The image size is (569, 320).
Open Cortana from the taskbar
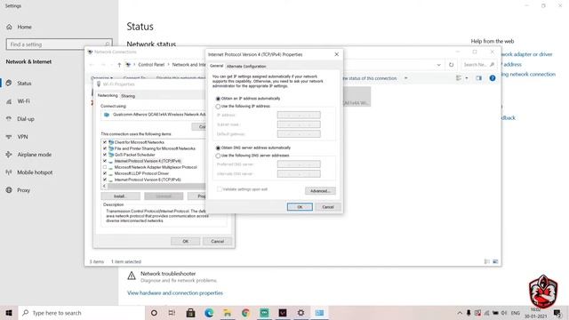tap(154, 313)
